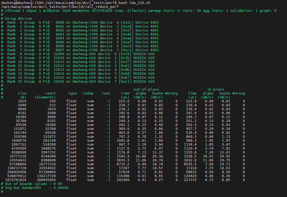Click the 'in-place' table heading
287x197 pixels.
point(216,89)
